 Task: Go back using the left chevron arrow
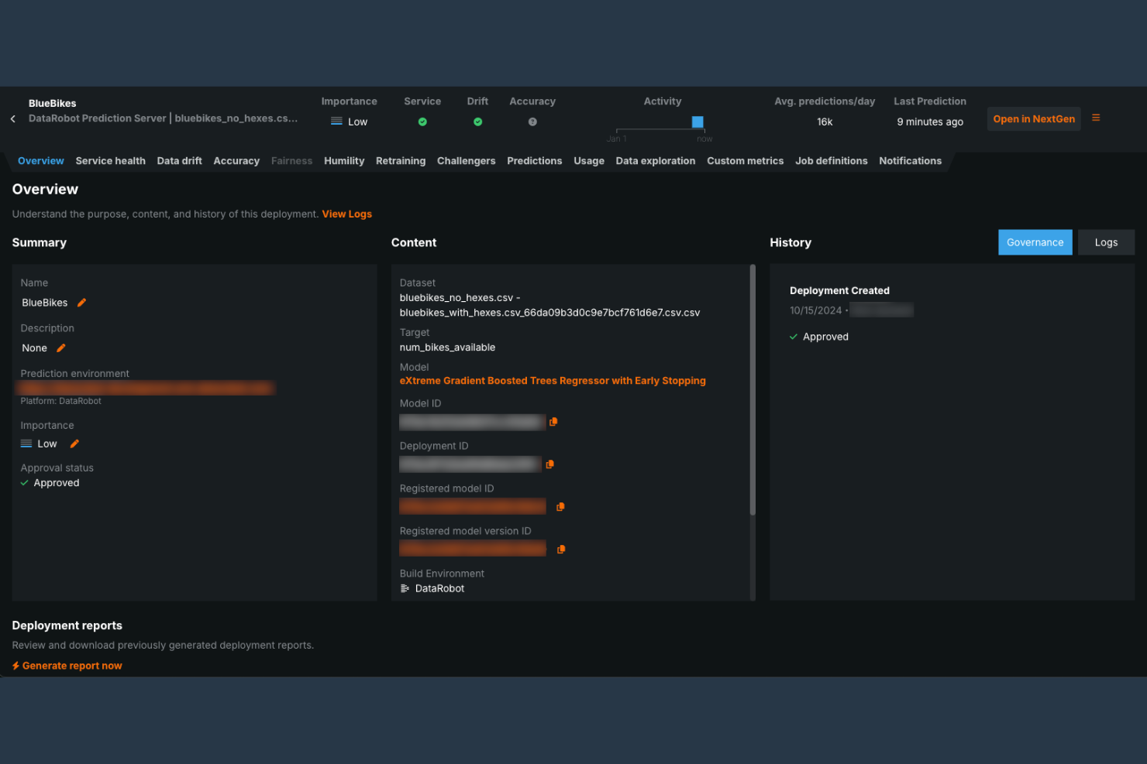tap(12, 119)
